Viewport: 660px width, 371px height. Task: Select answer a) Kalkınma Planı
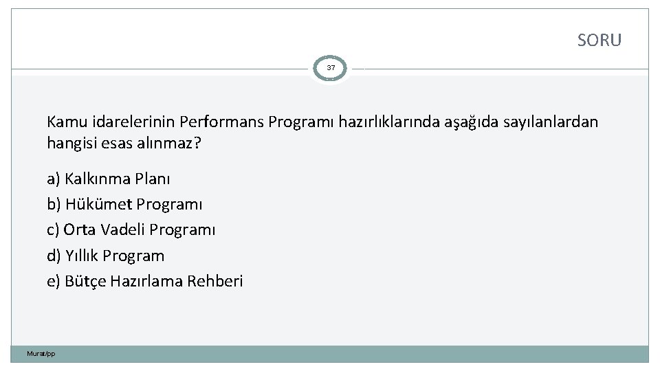pos(109,179)
